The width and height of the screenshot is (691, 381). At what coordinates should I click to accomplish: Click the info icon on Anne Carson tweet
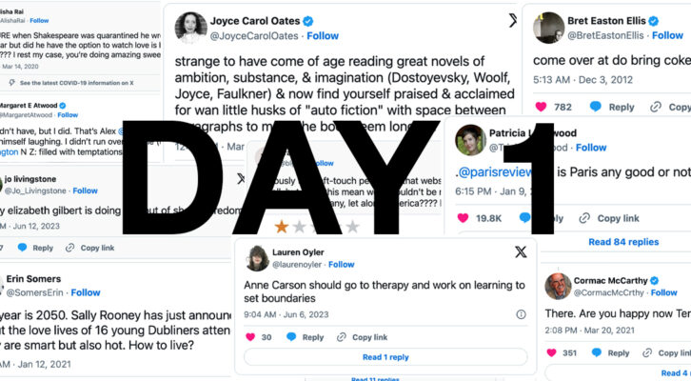click(x=521, y=314)
